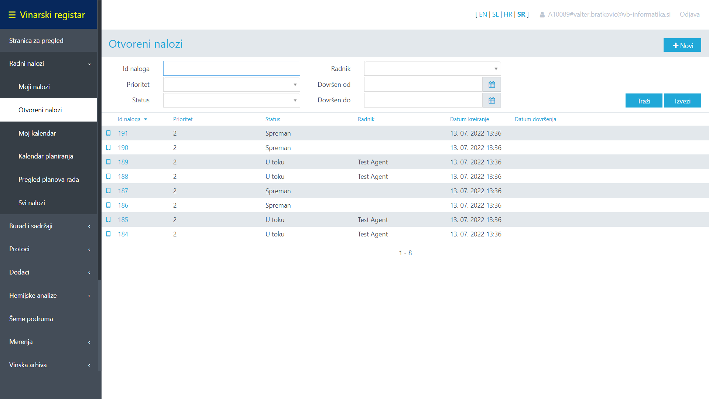
Task: Open the Radnik dropdown
Action: tap(432, 69)
